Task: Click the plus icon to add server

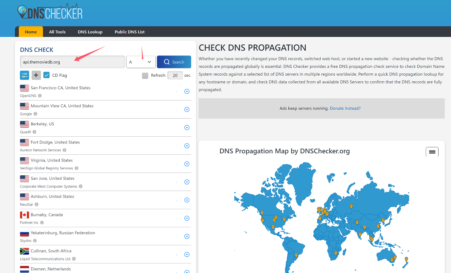Action: [x=36, y=75]
